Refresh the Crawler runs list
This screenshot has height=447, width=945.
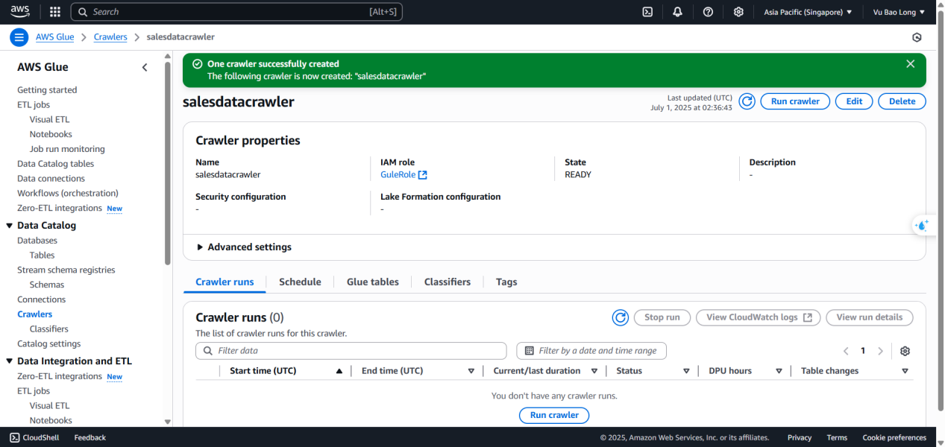[x=620, y=317]
